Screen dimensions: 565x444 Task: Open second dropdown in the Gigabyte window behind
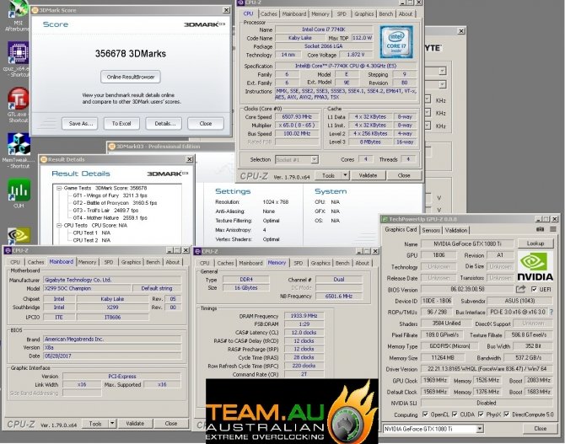pos(442,84)
